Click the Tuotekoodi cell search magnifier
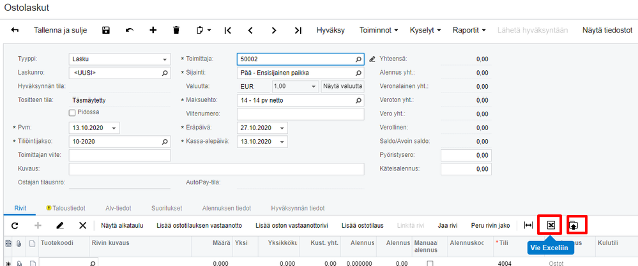 pyautogui.click(x=93, y=263)
